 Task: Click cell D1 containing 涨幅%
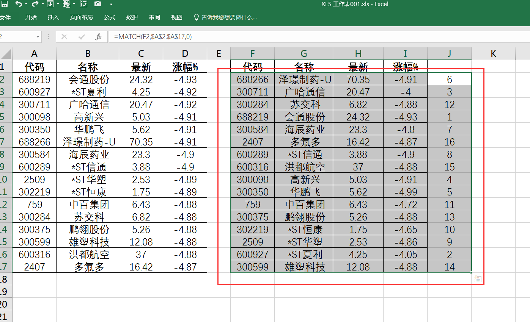click(x=185, y=67)
